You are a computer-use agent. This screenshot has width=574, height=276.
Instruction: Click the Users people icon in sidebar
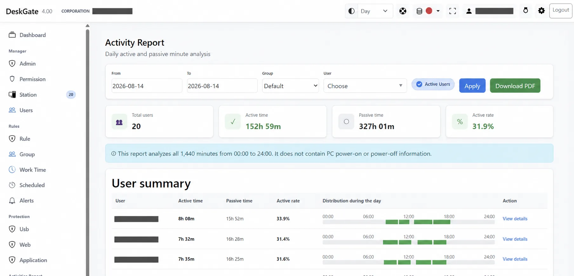(x=12, y=110)
